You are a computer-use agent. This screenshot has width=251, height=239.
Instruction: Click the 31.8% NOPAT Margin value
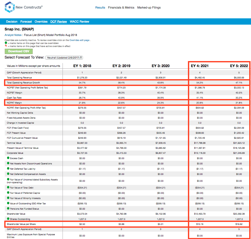pyautogui.click(x=239, y=103)
